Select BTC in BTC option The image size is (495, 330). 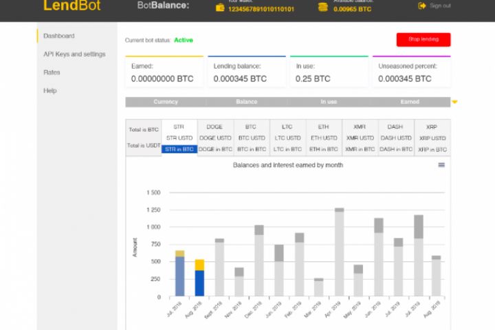(x=252, y=149)
